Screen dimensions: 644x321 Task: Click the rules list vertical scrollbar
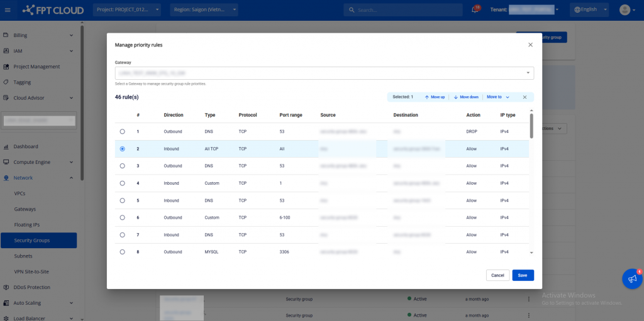tap(531, 126)
